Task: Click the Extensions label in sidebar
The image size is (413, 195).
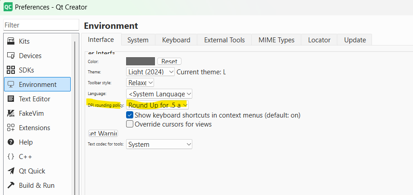Action: pyautogui.click(x=35, y=127)
